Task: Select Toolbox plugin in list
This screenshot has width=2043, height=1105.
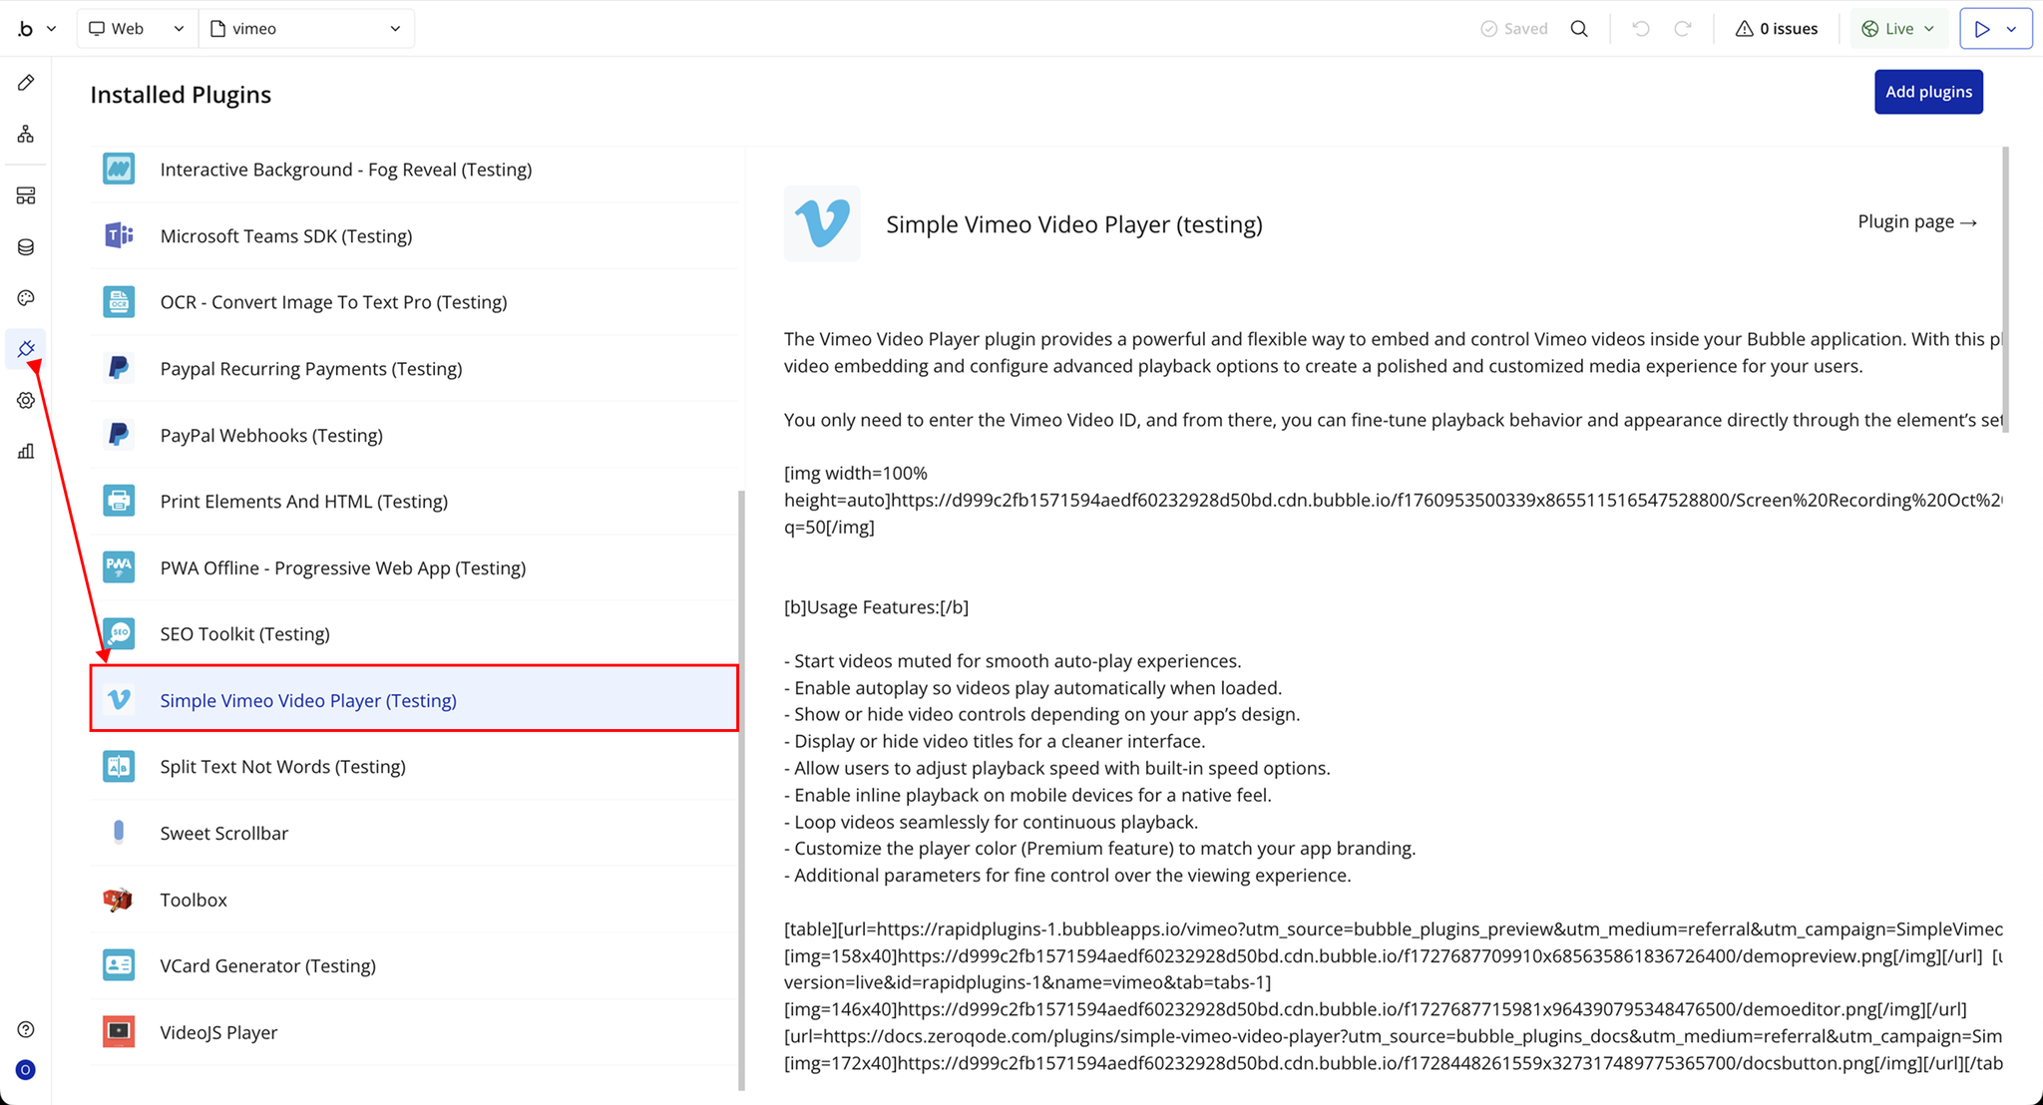Action: click(194, 900)
